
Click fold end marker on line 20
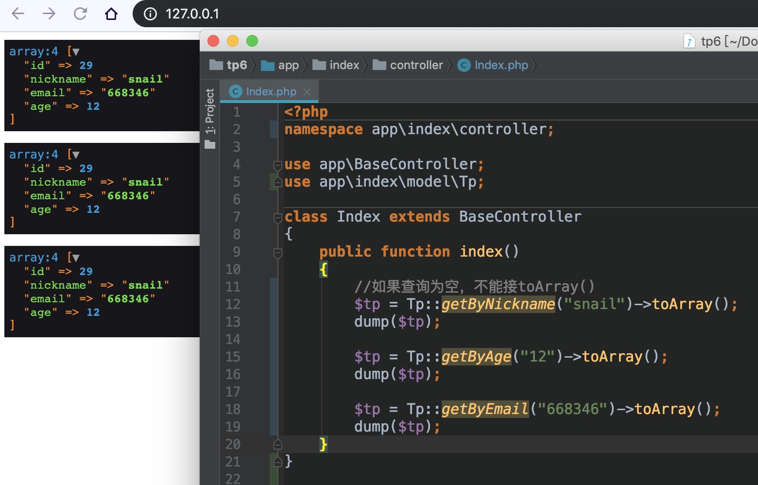(x=277, y=444)
